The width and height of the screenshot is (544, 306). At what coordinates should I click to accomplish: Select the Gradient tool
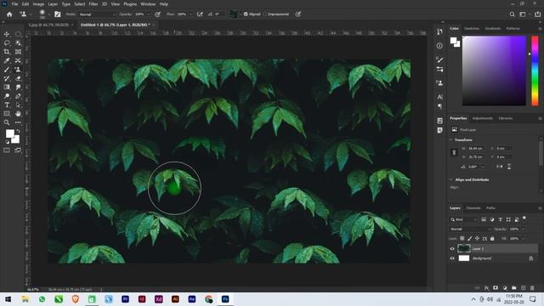(7, 87)
